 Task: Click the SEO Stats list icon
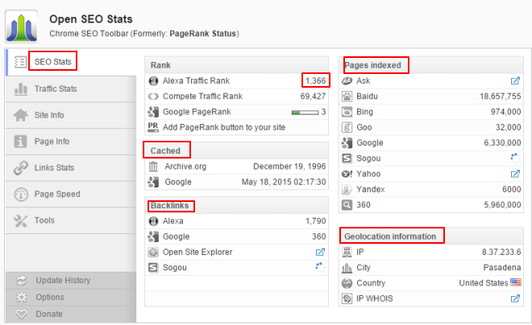pos(20,62)
